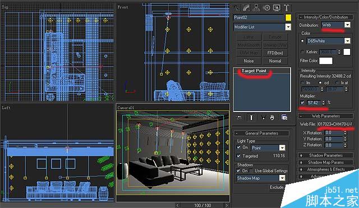Image resolution: width=359 pixels, height=208 pixels.
Task: Click the Multiplier value field 57.42
Action: [314, 103]
